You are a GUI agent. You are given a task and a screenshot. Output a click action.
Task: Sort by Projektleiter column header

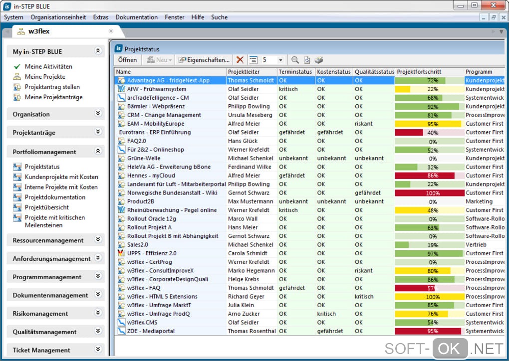[244, 72]
